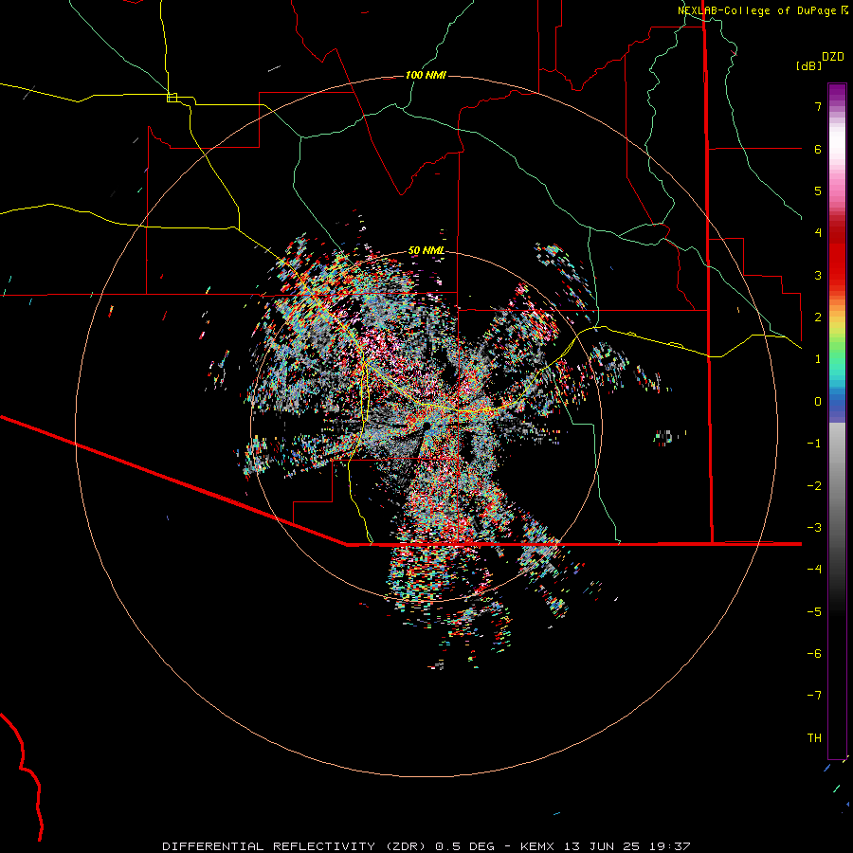Click the -4 value on the color scale

pyautogui.click(x=814, y=570)
